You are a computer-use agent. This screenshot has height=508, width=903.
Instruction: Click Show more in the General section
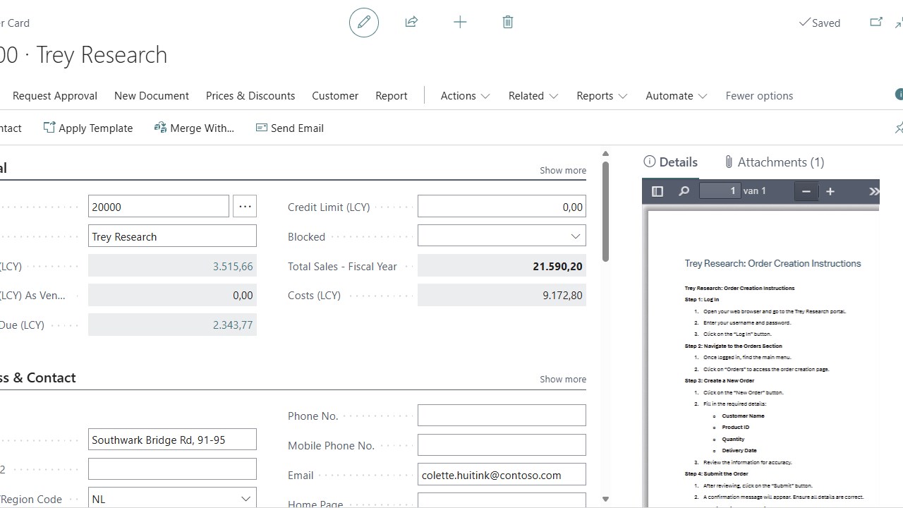pos(563,170)
